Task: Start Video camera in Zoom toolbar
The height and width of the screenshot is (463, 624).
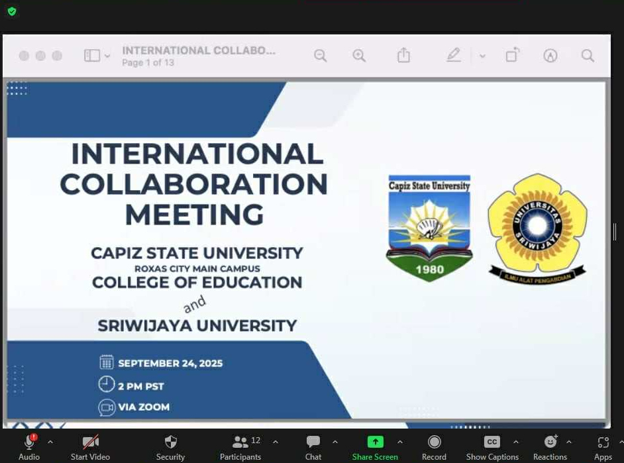Action: pos(90,442)
